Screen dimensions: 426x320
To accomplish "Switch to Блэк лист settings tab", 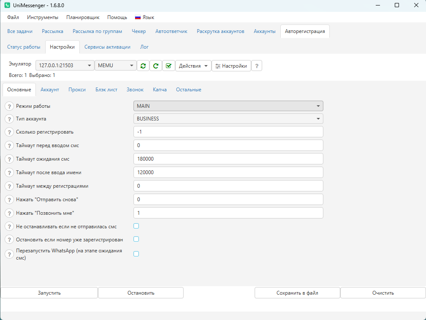I will coord(106,90).
